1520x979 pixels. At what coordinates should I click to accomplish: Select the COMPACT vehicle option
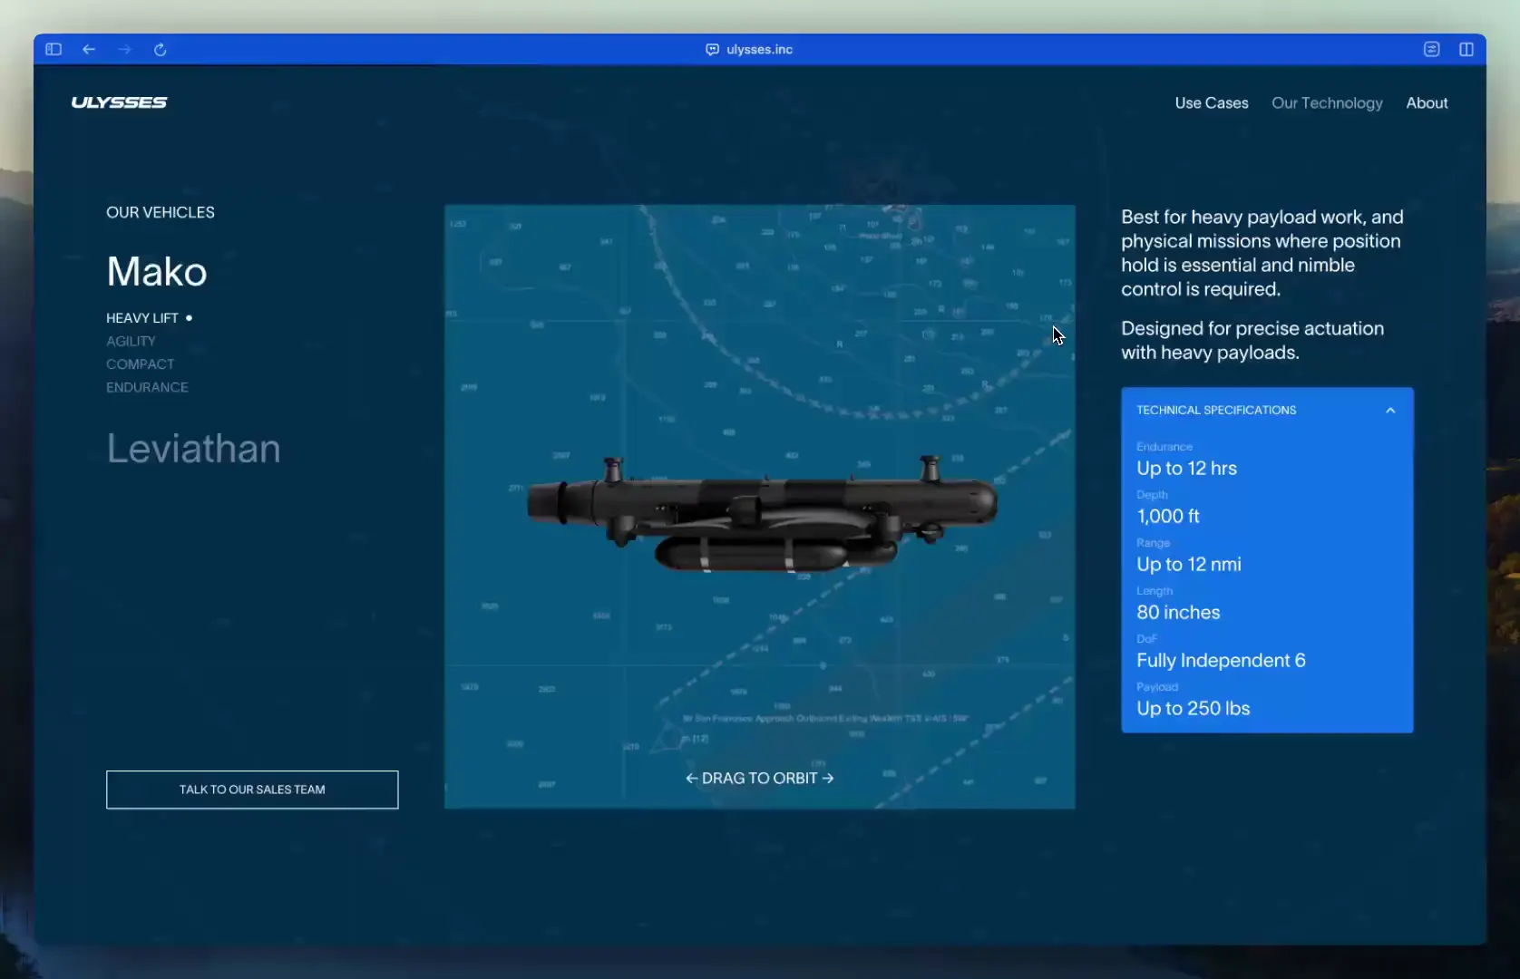click(140, 364)
